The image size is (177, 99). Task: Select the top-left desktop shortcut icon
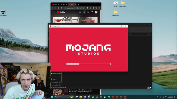click(3, 13)
